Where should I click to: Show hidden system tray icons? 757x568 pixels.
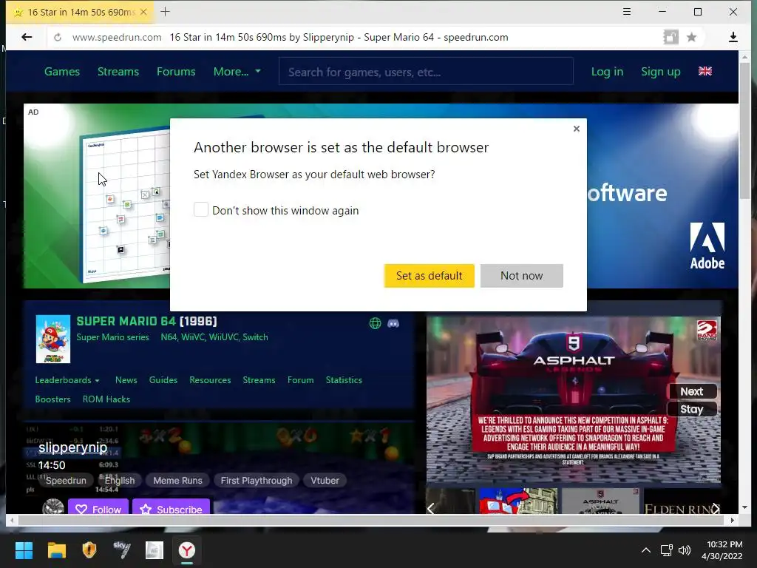click(x=646, y=550)
